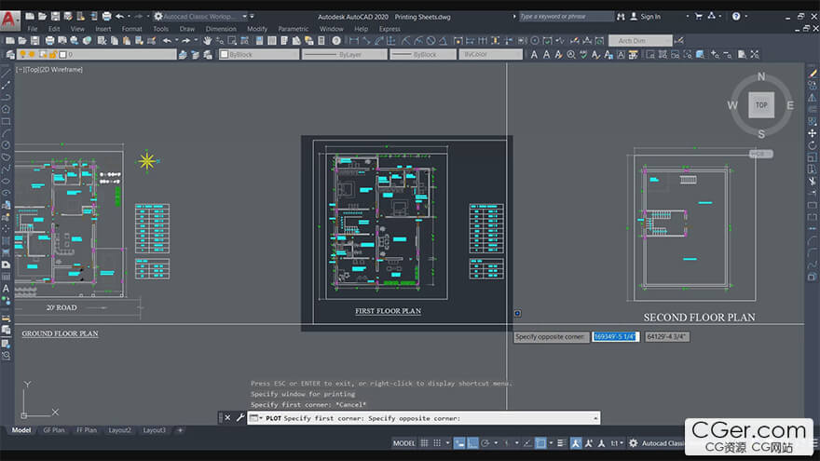Click the Help question mark toolbar icon
The image size is (820, 461).
336,41
